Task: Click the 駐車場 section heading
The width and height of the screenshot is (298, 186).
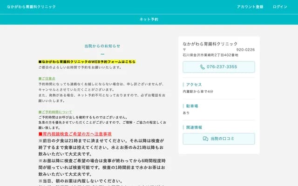Action: click(x=192, y=106)
